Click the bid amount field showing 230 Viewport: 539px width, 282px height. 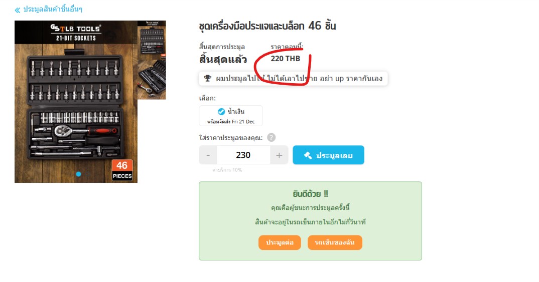click(x=243, y=155)
